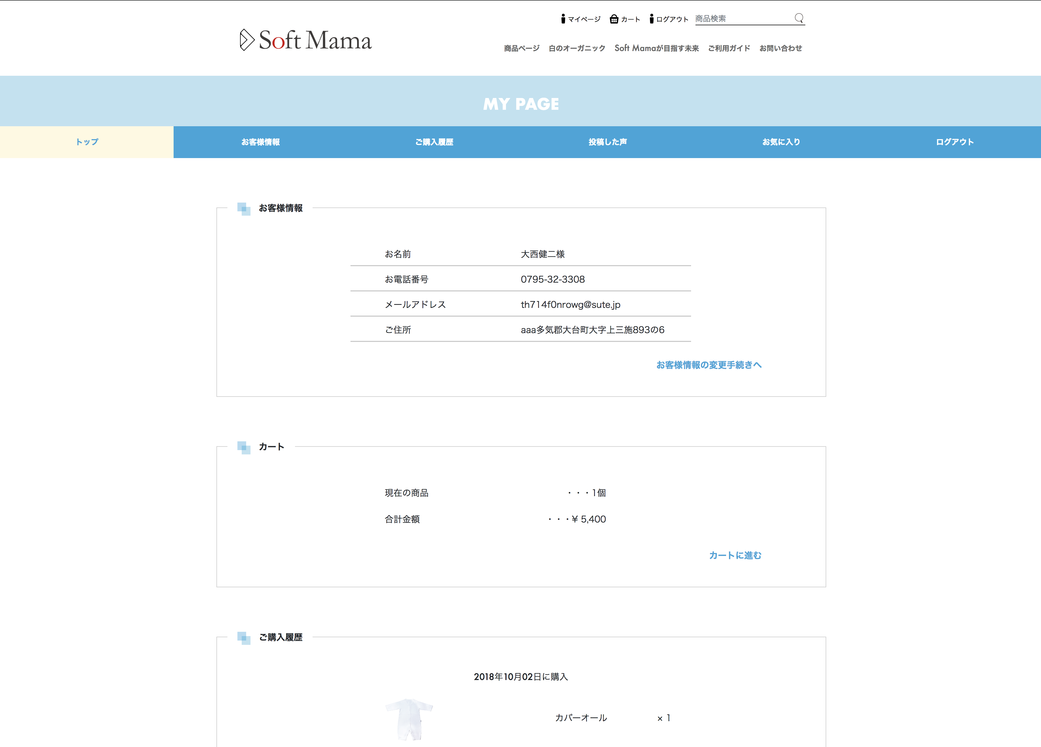Switch to ご購入履歴 tab
The width and height of the screenshot is (1041, 747).
[434, 142]
